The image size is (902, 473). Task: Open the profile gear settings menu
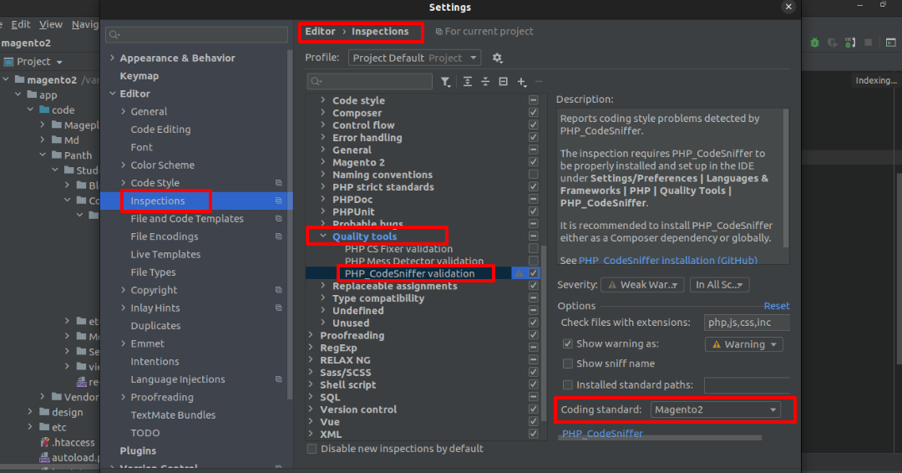[497, 58]
